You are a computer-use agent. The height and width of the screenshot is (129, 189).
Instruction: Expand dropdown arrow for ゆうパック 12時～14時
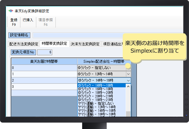128,74
